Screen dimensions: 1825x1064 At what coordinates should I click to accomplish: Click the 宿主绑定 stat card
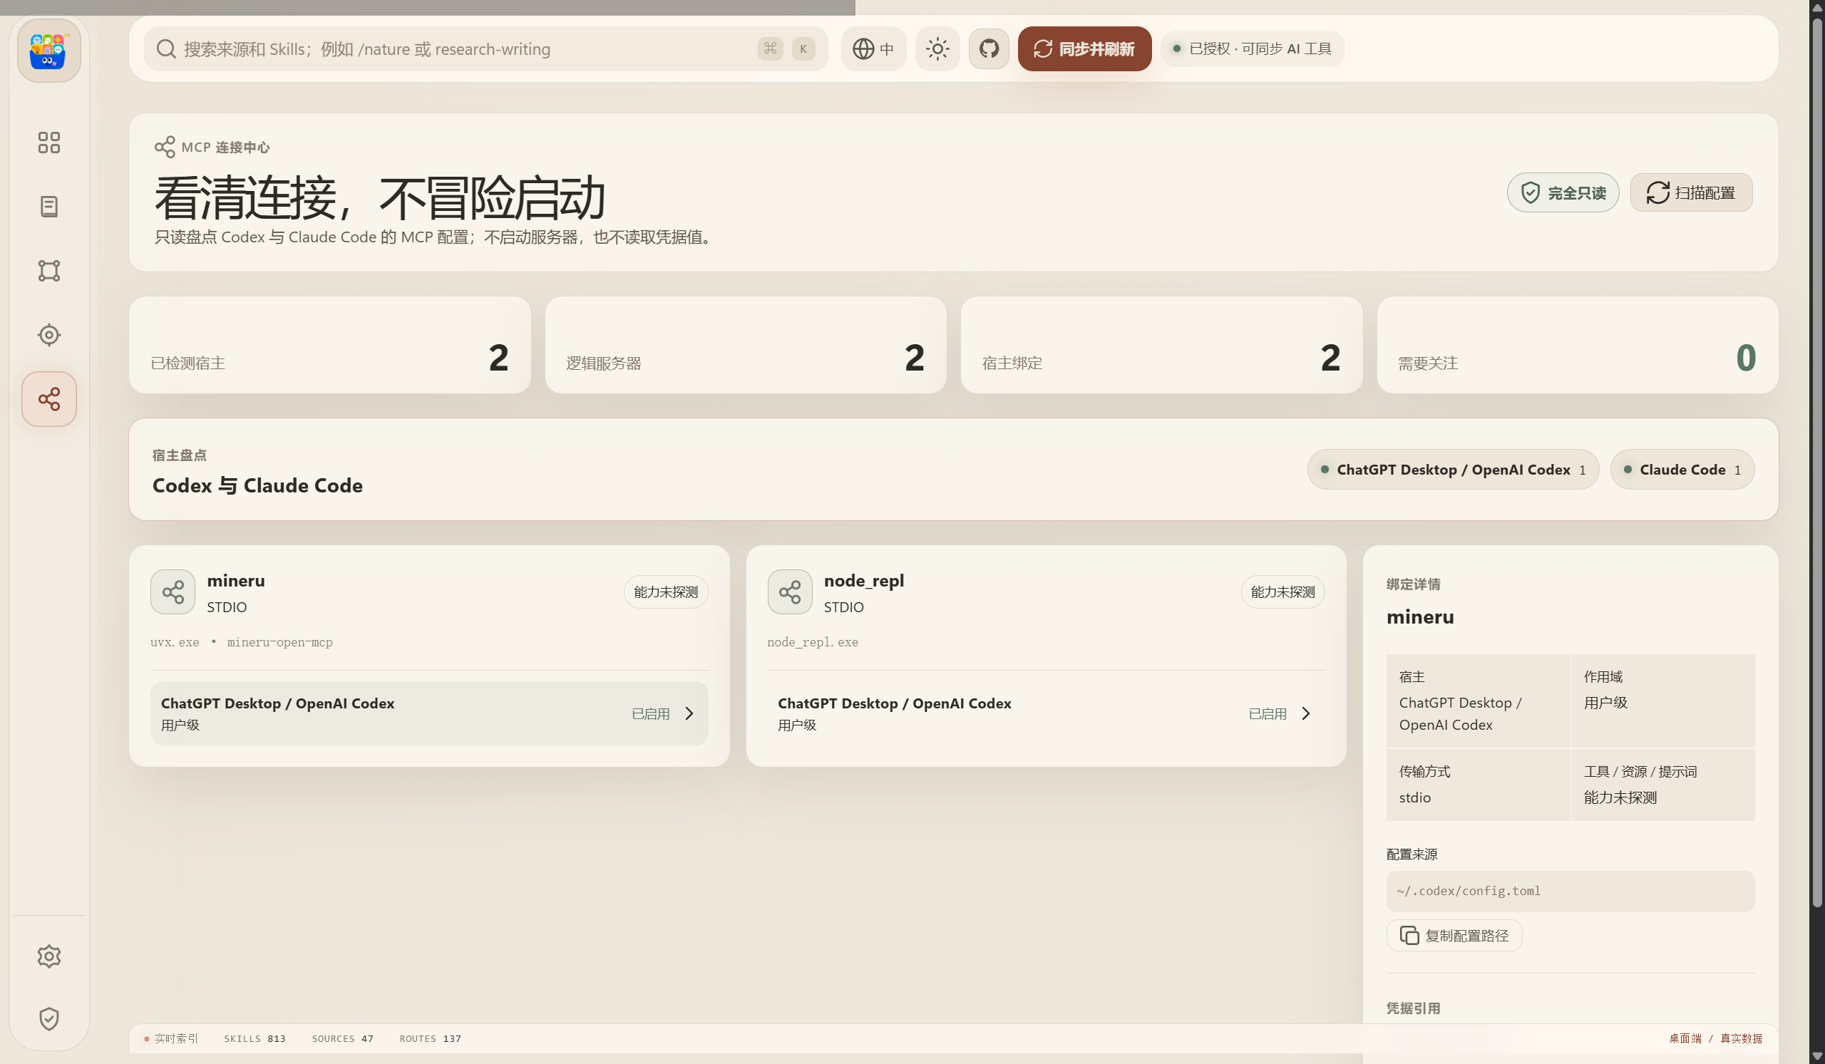pos(1161,345)
